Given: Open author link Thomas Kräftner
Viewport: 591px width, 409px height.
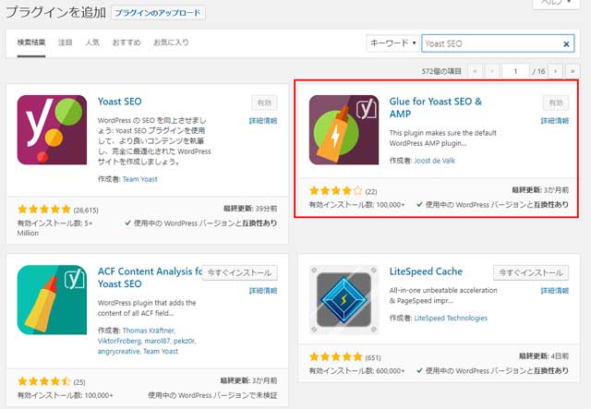Looking at the screenshot, I should (x=148, y=331).
